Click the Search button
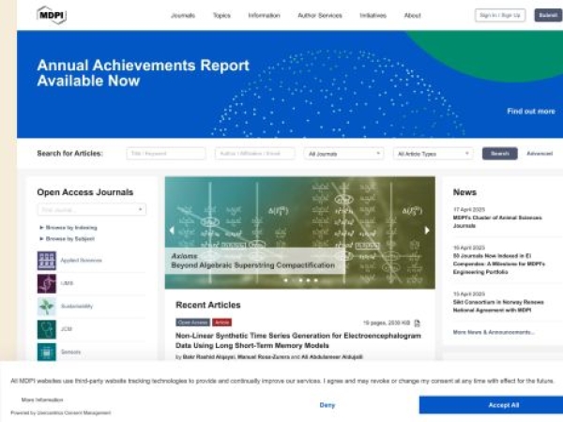Viewport: 563px width, 422px height. [x=500, y=154]
